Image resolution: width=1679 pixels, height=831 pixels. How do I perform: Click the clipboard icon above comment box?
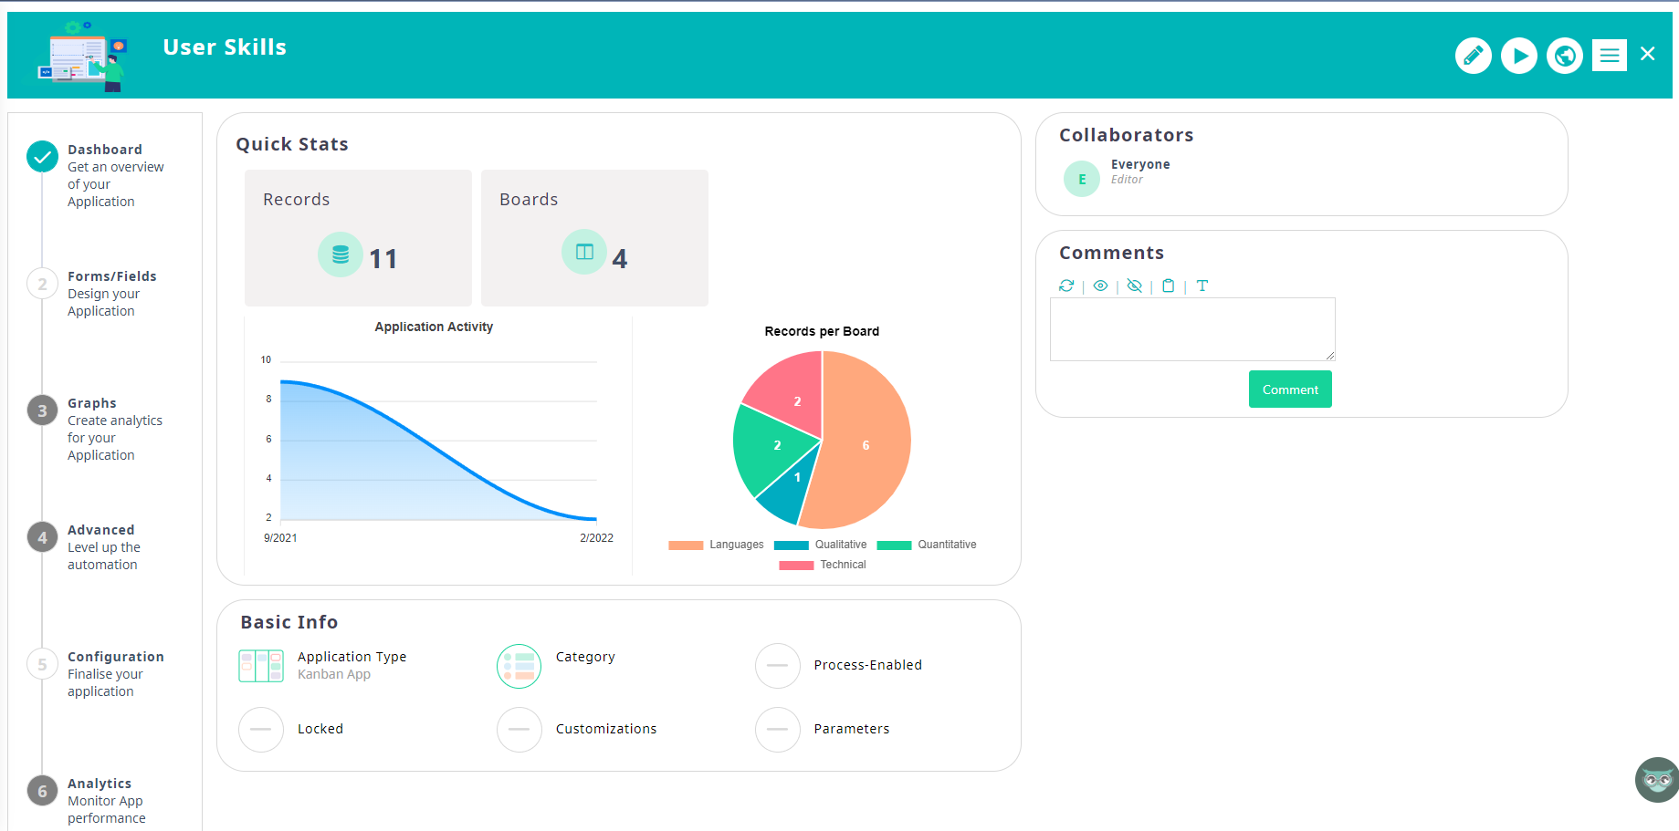pyautogui.click(x=1169, y=286)
